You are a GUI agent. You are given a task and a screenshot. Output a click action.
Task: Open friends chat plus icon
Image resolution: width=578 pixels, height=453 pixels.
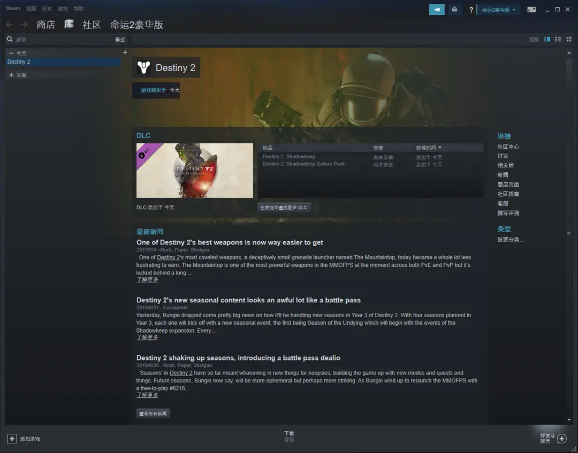click(562, 438)
